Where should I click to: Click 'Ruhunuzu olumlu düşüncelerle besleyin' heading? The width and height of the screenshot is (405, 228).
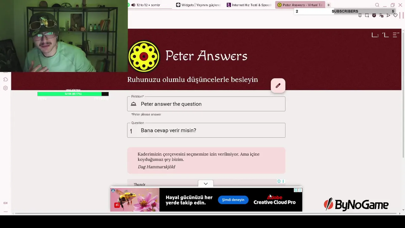(192, 79)
